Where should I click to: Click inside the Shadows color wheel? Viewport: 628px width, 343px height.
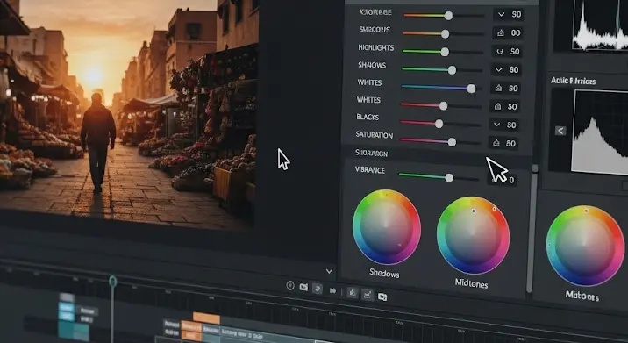[x=387, y=227]
